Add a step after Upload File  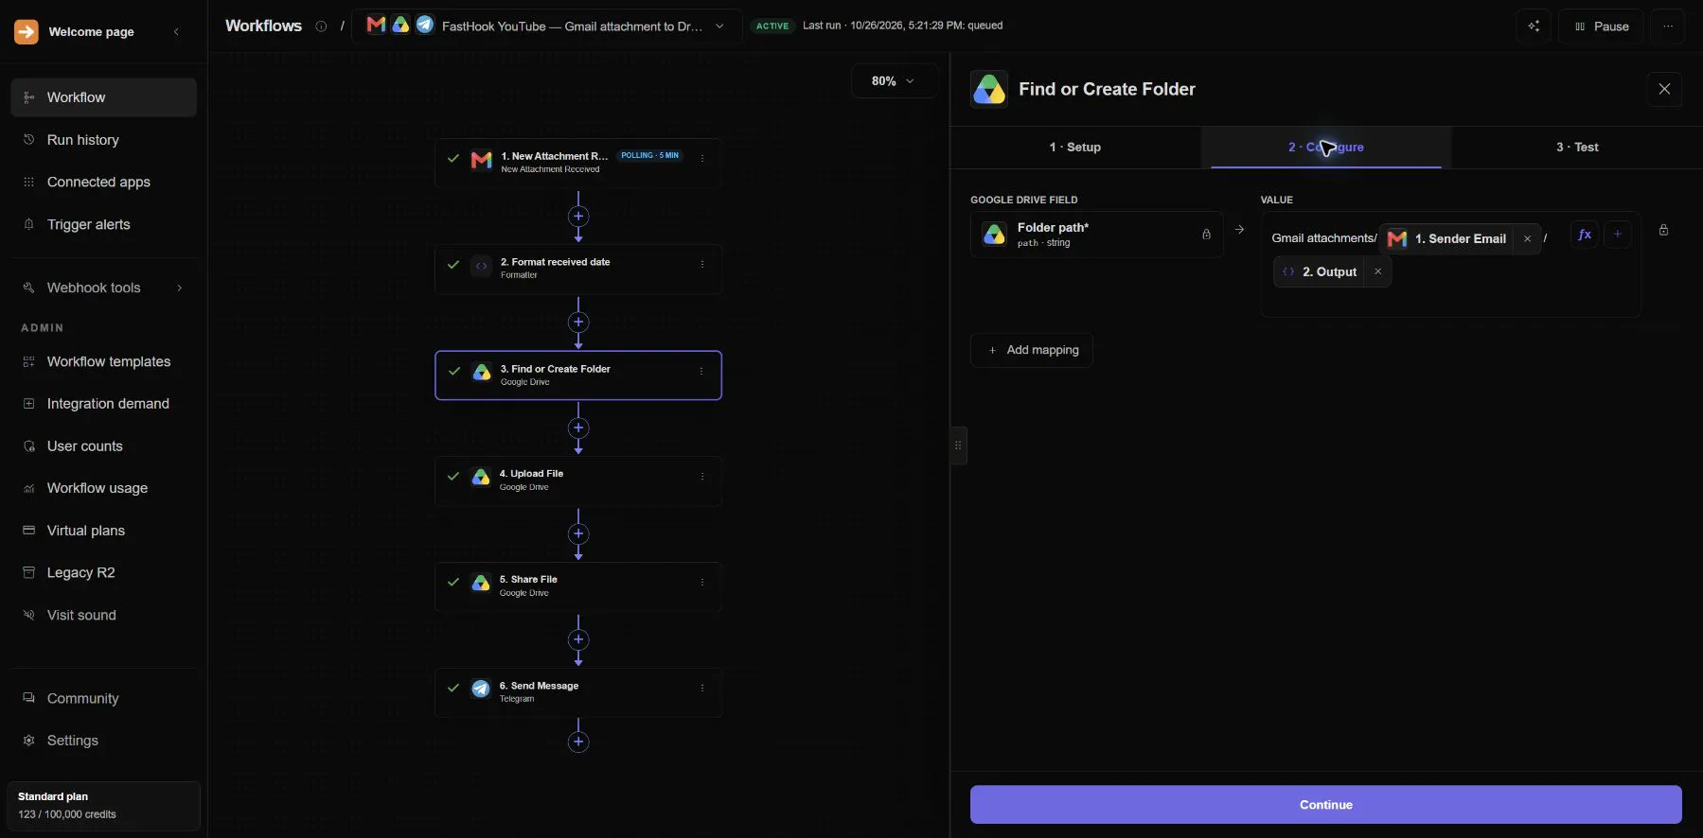pyautogui.click(x=578, y=533)
